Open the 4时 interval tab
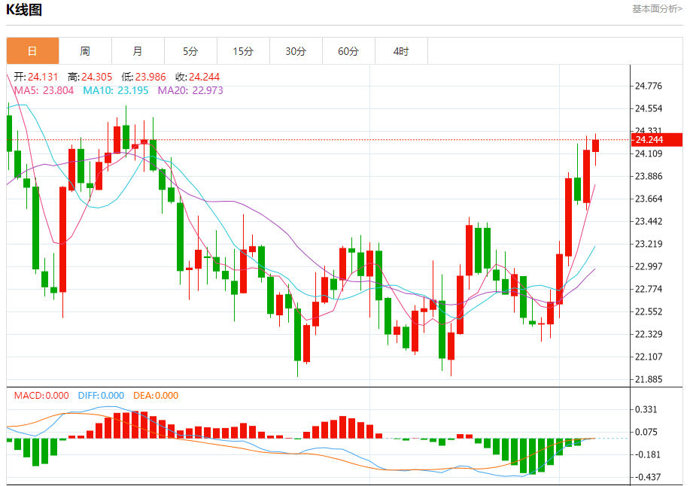Screen dimensions: 690x486 [x=401, y=51]
